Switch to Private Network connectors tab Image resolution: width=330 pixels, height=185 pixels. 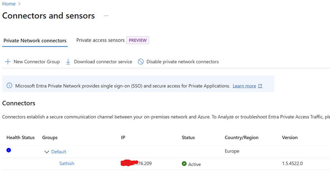(35, 40)
